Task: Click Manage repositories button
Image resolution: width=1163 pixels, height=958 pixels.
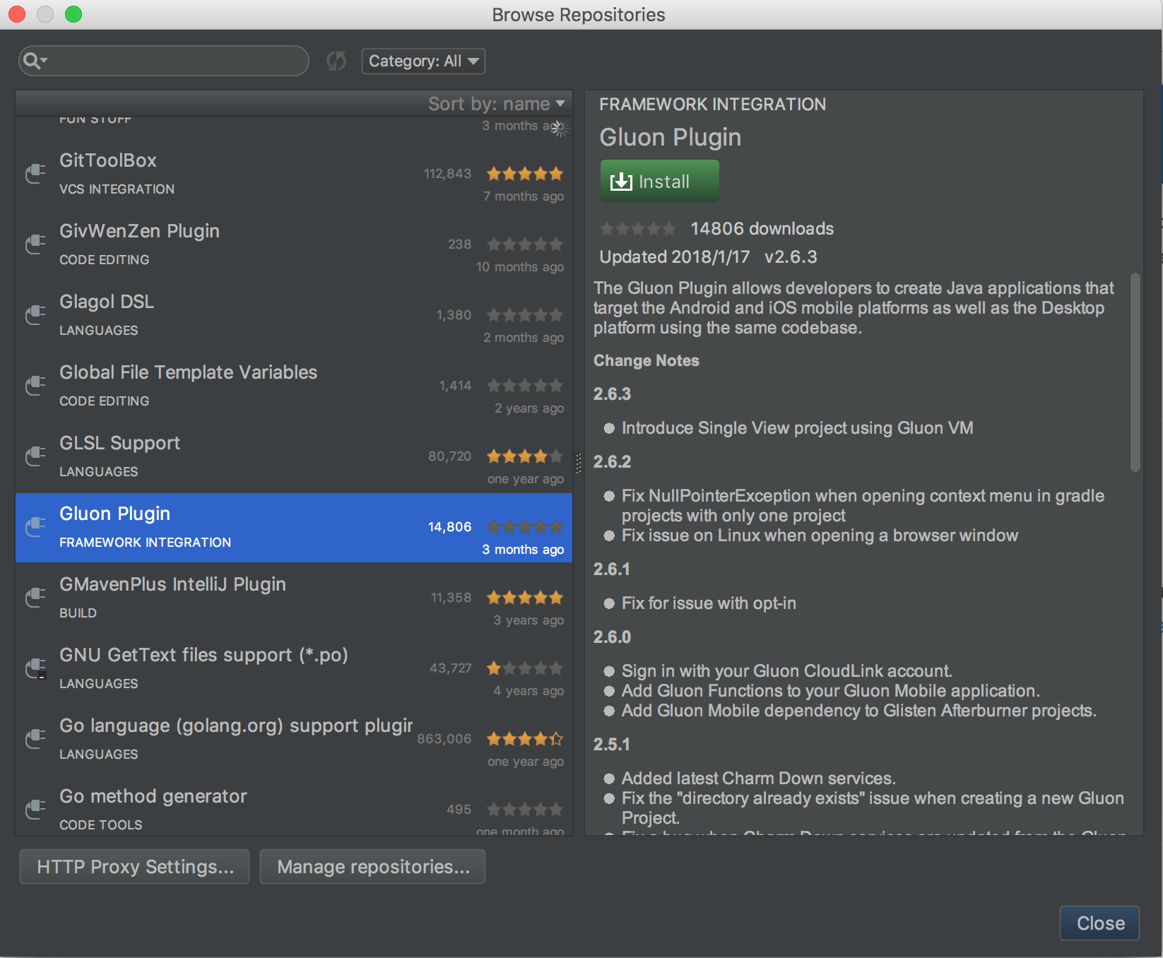Action: click(373, 867)
